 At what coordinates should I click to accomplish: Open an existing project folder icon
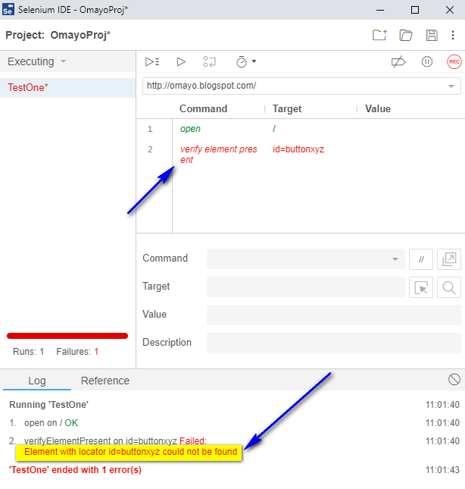click(406, 35)
